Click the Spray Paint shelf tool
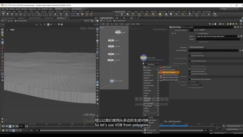The image size is (243, 137). tap(55, 14)
